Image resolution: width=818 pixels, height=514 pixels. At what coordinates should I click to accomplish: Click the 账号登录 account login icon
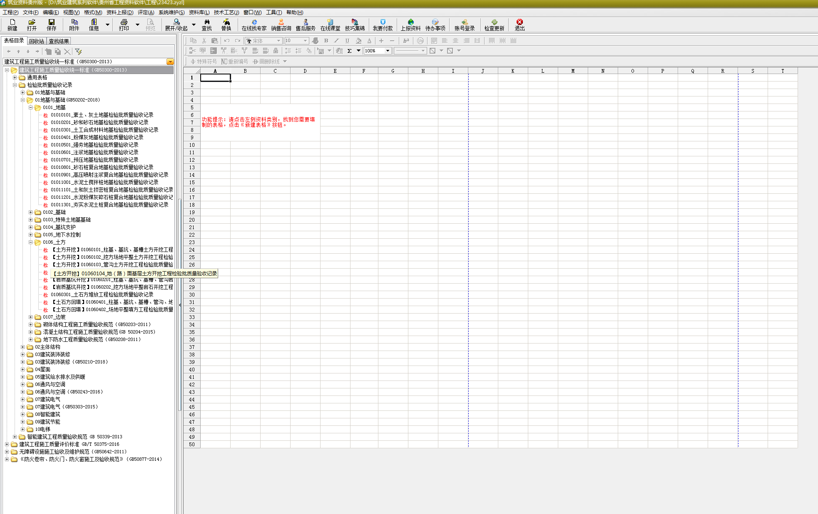[x=465, y=25]
